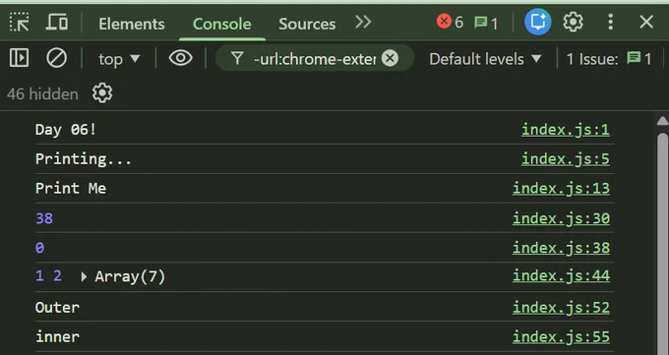
Task: Open source link index.js:38
Action: tap(561, 248)
